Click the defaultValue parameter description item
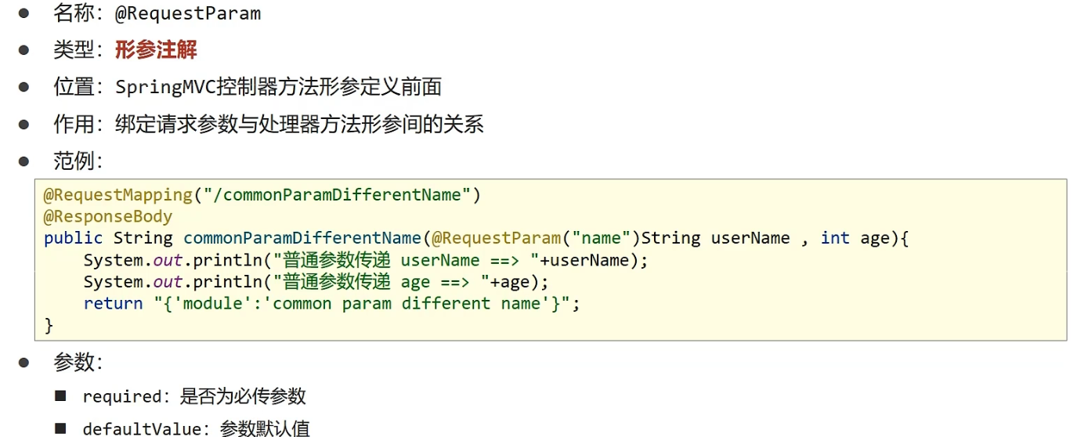This screenshot has height=437, width=1077. (x=196, y=428)
